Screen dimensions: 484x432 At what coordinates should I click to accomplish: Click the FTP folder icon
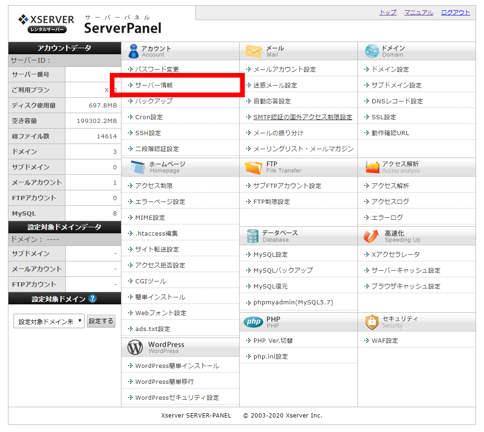pyautogui.click(x=253, y=167)
